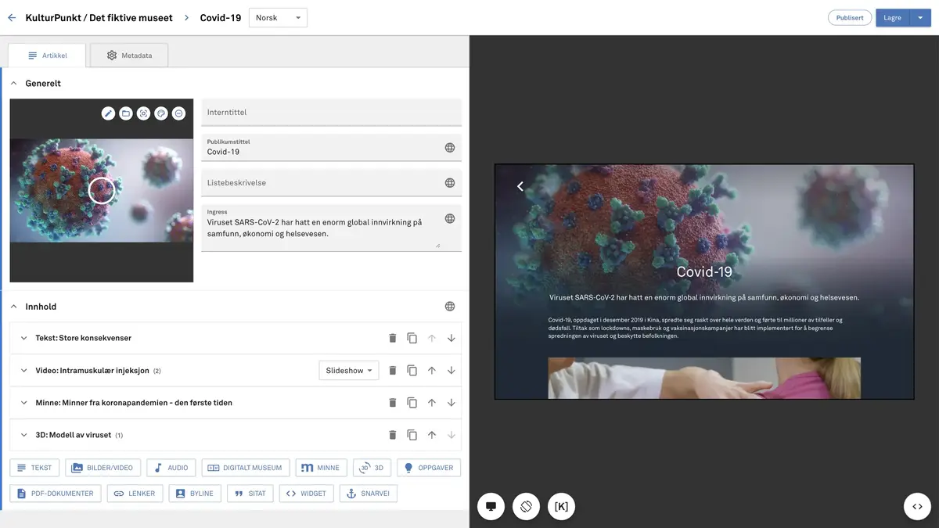The width and height of the screenshot is (939, 528).
Task: Move '3D: Modell av viruset' block up
Action: 431,435
